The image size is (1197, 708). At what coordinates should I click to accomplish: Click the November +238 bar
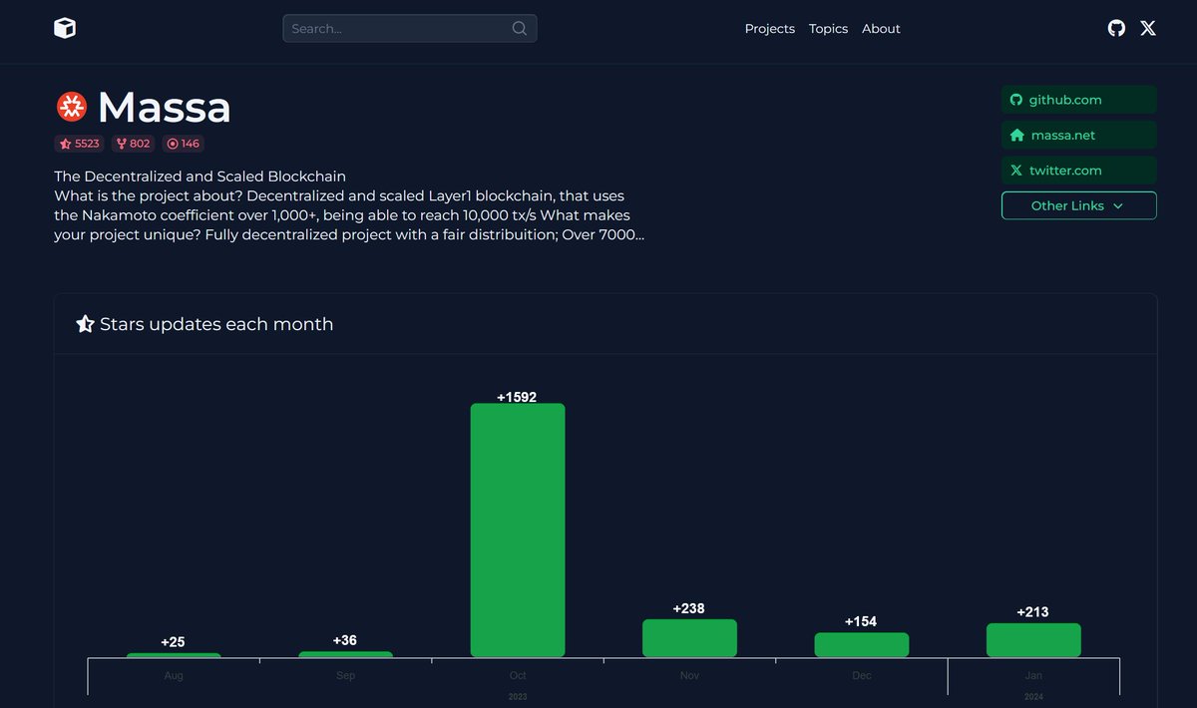(x=689, y=638)
